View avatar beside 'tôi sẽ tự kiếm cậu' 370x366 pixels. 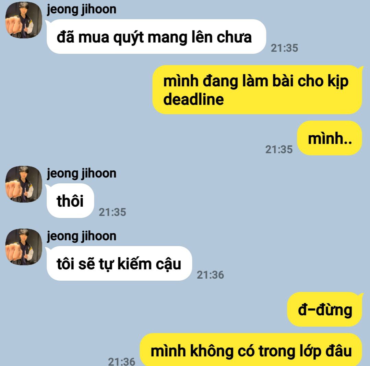pyautogui.click(x=24, y=247)
